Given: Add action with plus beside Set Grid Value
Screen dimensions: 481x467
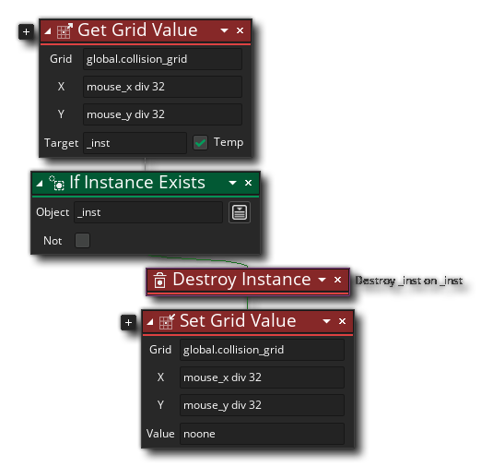Looking at the screenshot, I should (x=128, y=322).
